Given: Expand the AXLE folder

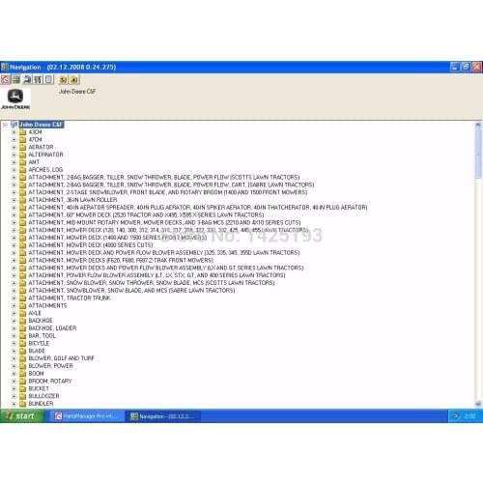Looking at the screenshot, I should pos(14,313).
